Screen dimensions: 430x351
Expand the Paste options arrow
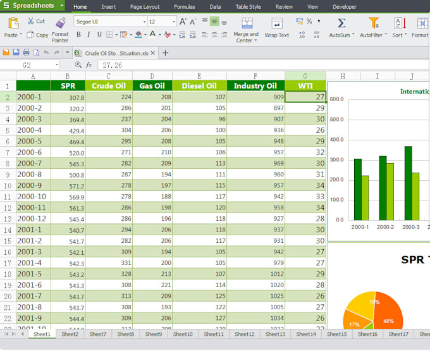[21, 35]
